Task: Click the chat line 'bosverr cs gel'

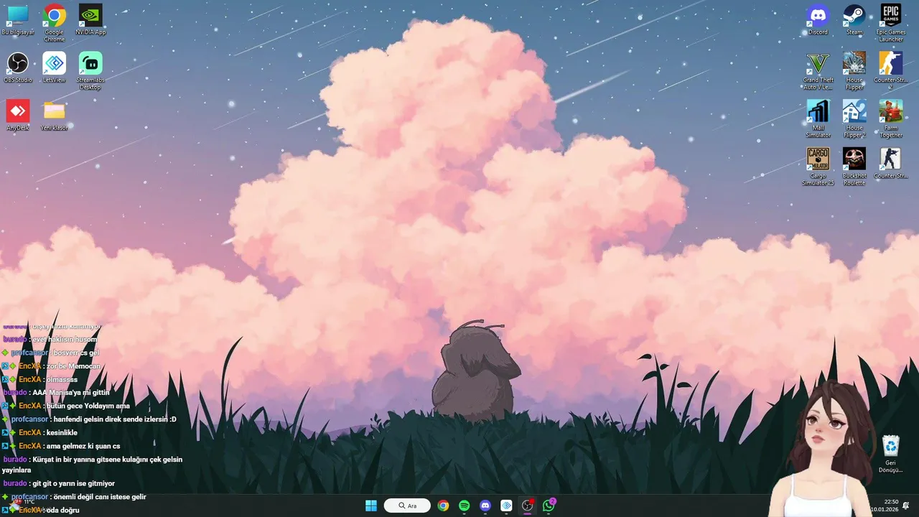Action: [x=76, y=353]
